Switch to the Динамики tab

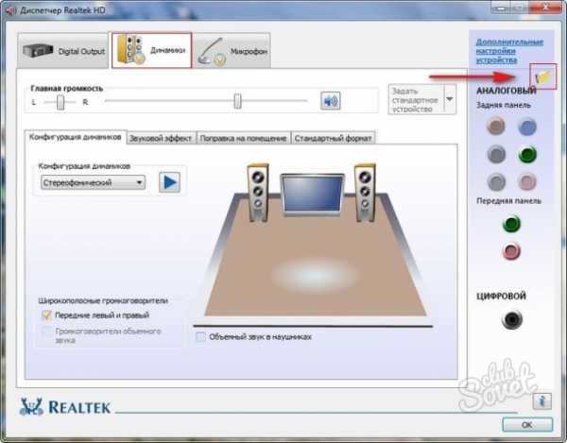point(152,50)
